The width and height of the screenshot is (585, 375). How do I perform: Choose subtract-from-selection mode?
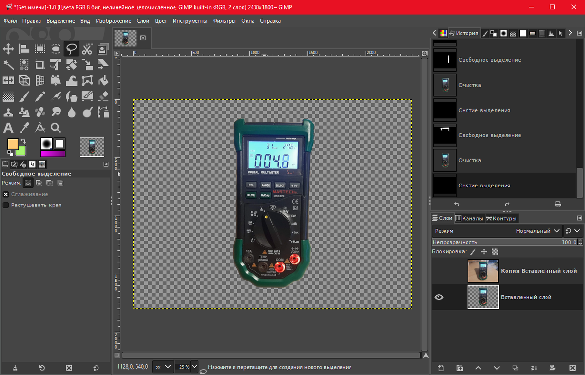pyautogui.click(x=50, y=183)
